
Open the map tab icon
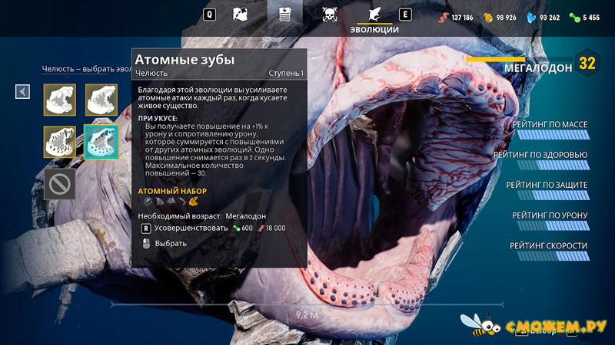tap(240, 15)
